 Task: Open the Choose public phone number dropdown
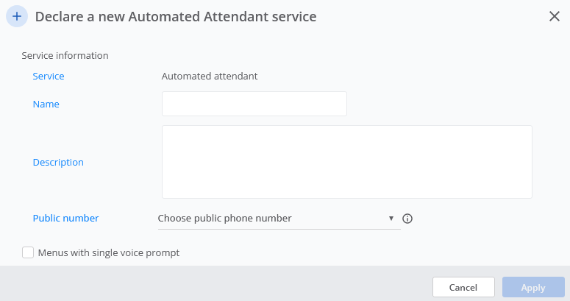coord(279,219)
